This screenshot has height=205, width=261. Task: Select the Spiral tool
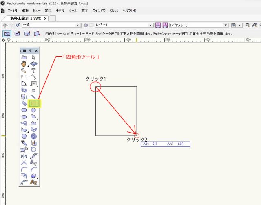pos(34,136)
